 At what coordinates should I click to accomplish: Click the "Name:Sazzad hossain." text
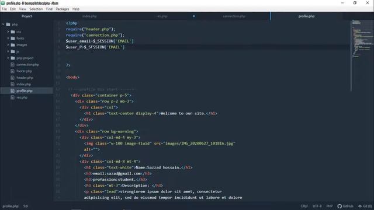(x=158, y=167)
